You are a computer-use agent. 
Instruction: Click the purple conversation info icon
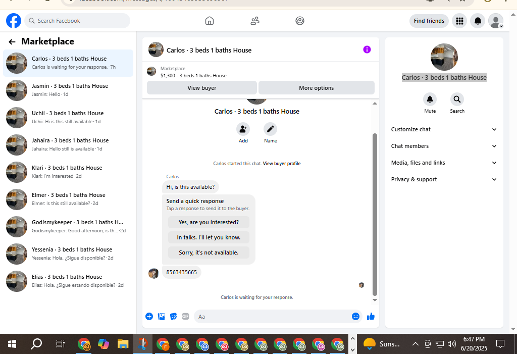coord(367,49)
